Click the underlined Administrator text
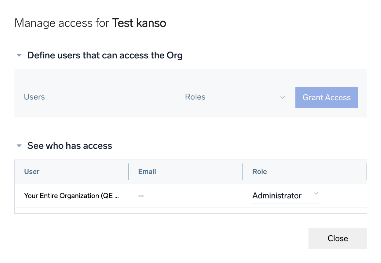The width and height of the screenshot is (381, 263). point(277,195)
